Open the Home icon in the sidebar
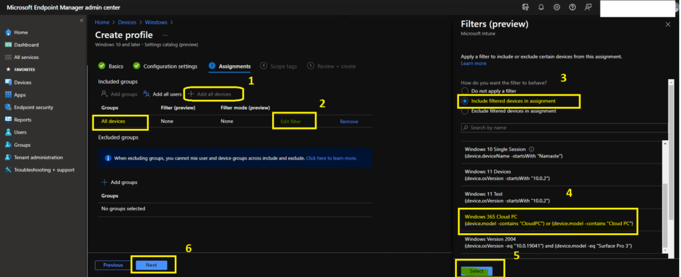Image resolution: width=681 pixels, height=277 pixels. click(8, 33)
